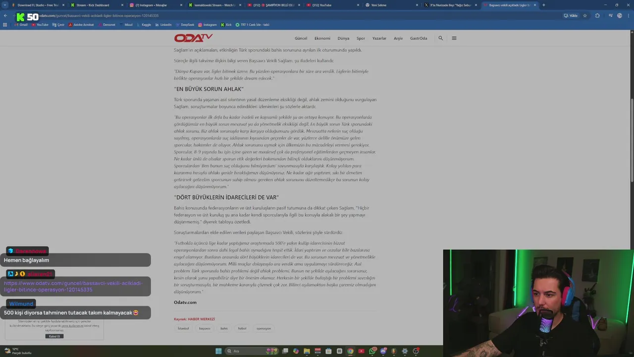The height and width of the screenshot is (357, 634).
Task: Open the Adobe Acrobat bookmark
Action: coord(81,24)
